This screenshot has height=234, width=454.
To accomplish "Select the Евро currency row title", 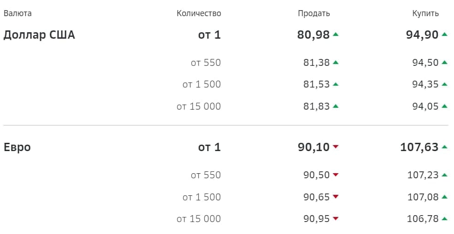I will (x=17, y=147).
